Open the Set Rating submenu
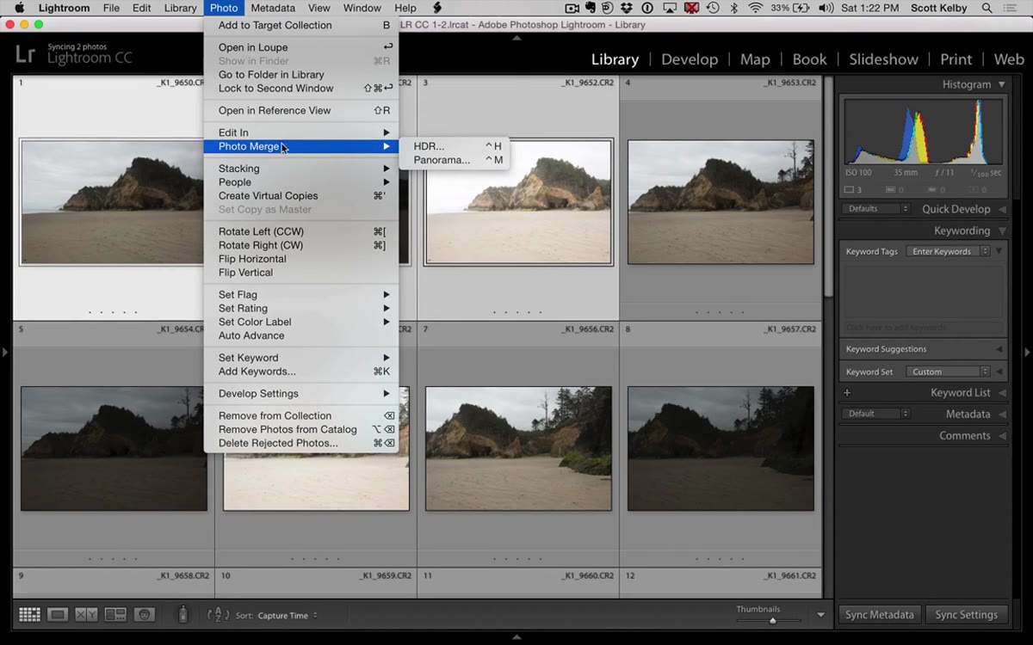This screenshot has width=1033, height=645. [x=301, y=309]
